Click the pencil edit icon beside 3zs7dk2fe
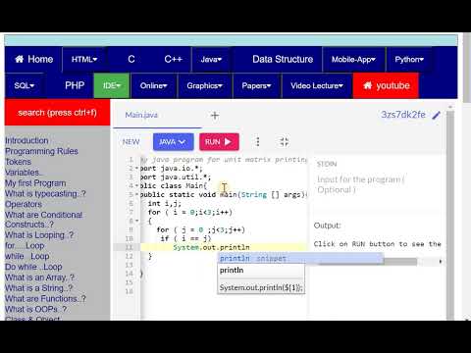The width and height of the screenshot is (471, 353). coord(436,115)
